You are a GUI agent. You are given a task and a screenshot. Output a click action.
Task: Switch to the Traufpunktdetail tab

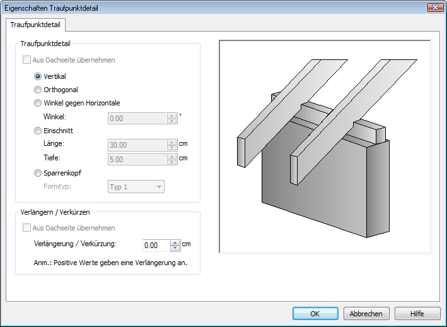click(x=35, y=25)
